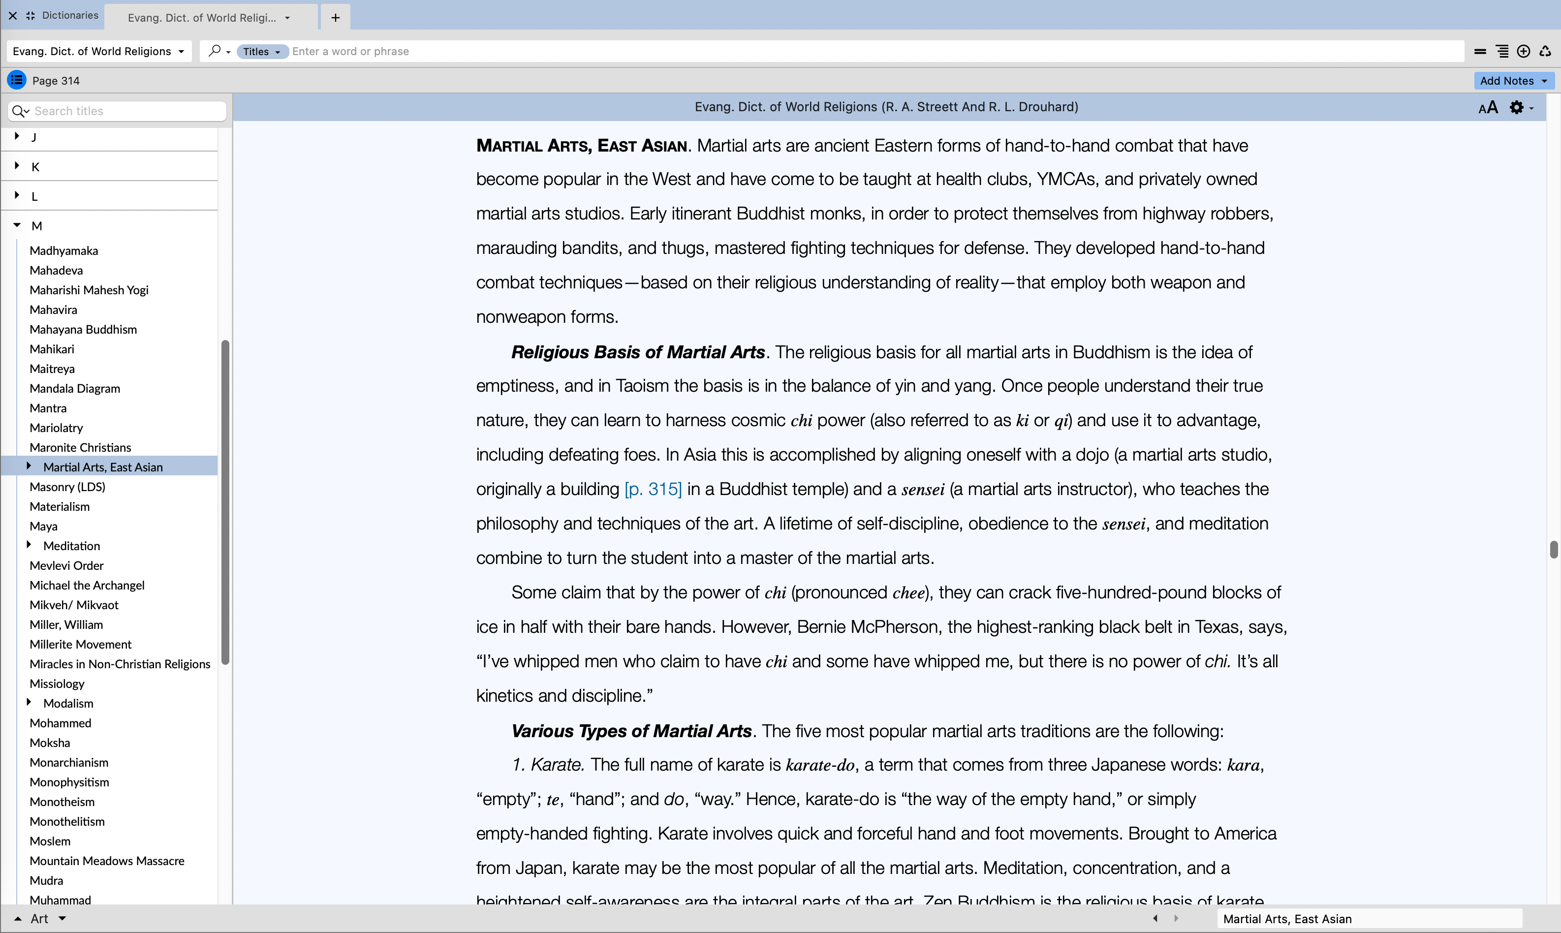Screen dimensions: 1561x933
Task: Open the magnifying glass search options
Action: click(219, 51)
